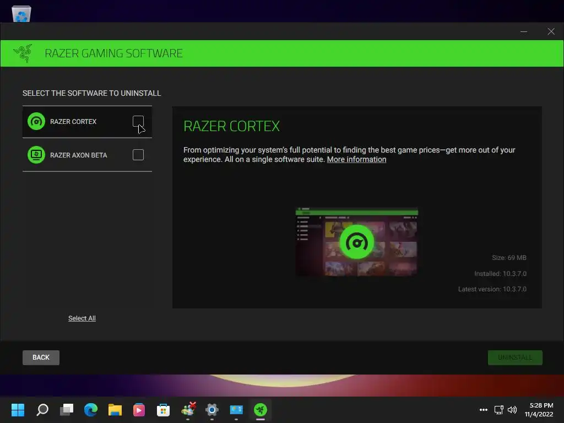This screenshot has width=564, height=423.
Task: Click the RAZER GAMING SOFTWARE title text
Action: point(113,53)
